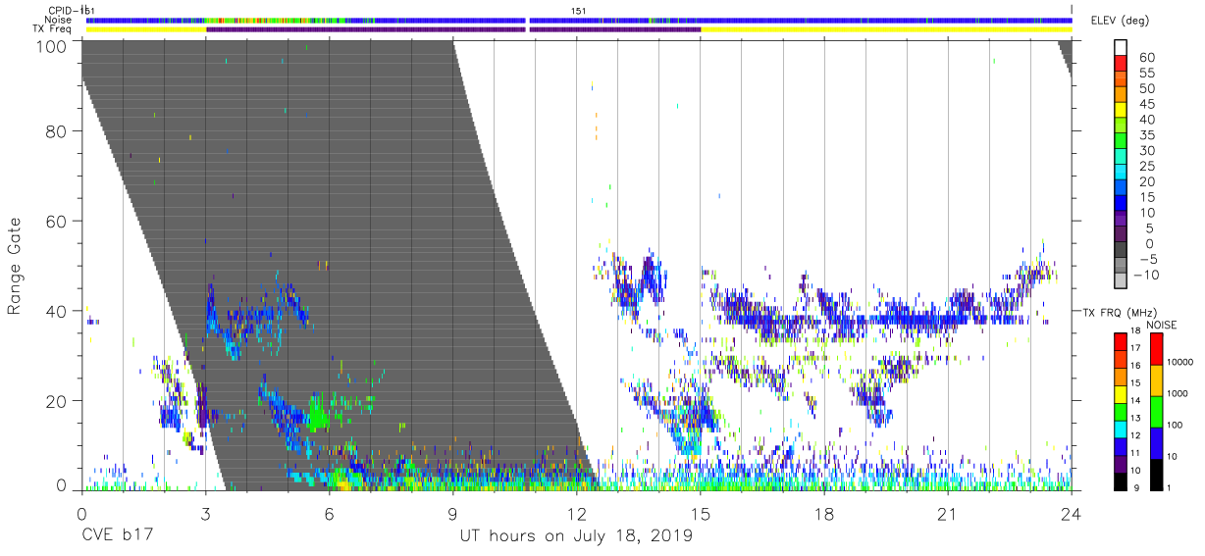Click the '6' hour x-axis tick label

click(x=329, y=515)
